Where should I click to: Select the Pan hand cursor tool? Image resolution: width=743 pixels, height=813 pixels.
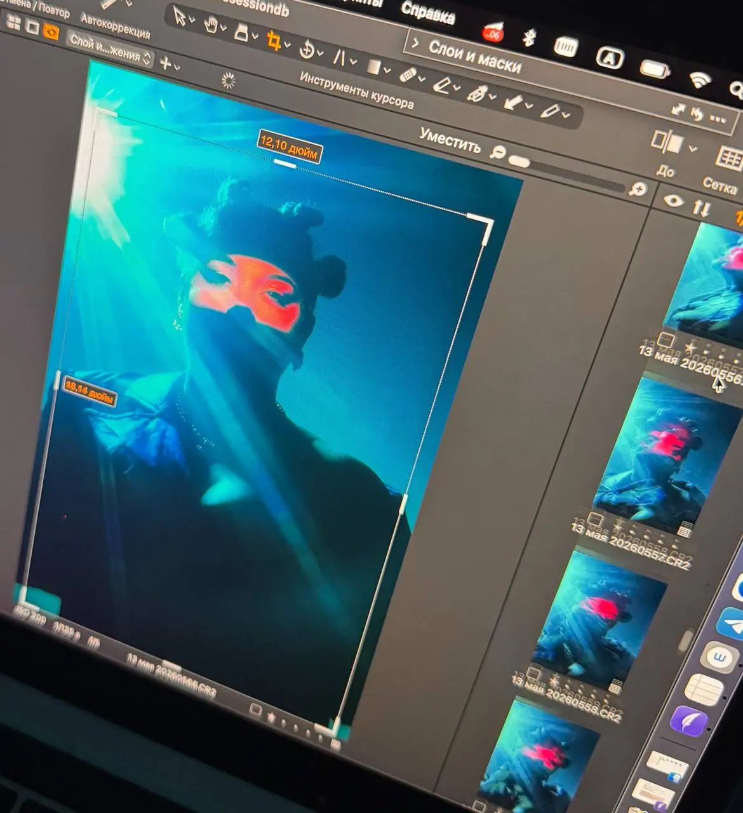click(210, 25)
